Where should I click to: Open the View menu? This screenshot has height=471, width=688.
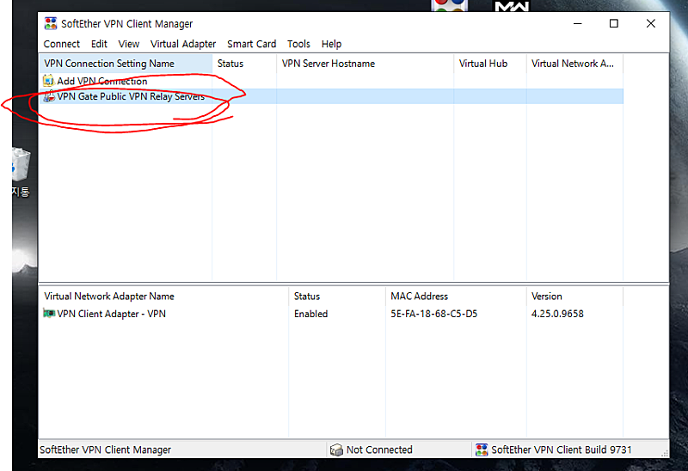click(128, 45)
